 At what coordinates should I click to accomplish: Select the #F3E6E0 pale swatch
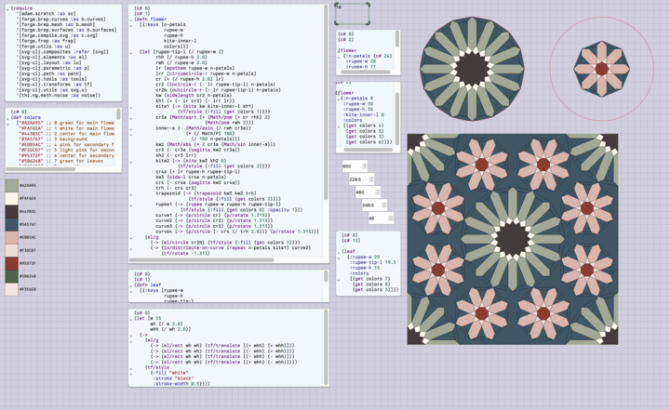tap(11, 289)
